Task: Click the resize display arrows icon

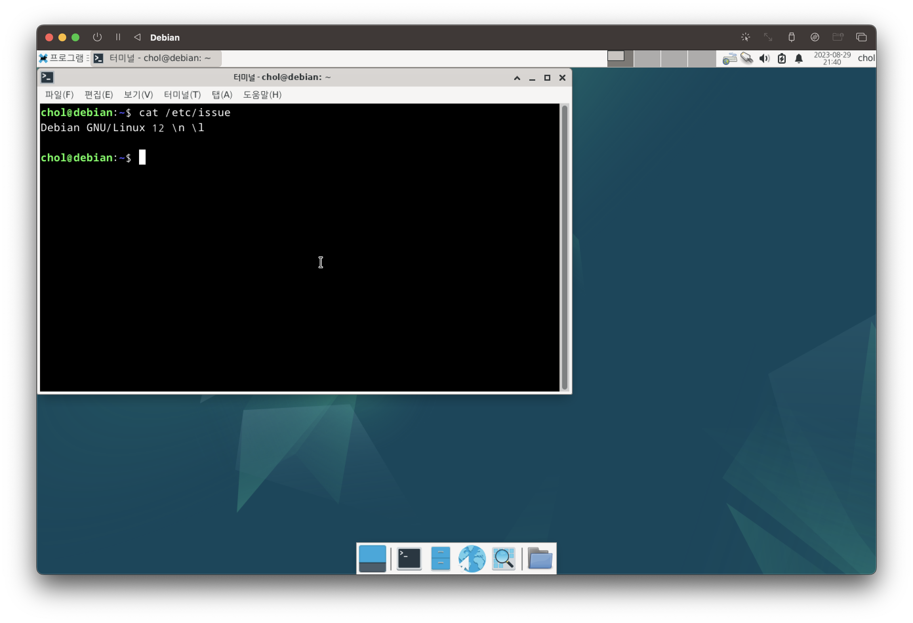Action: click(768, 37)
